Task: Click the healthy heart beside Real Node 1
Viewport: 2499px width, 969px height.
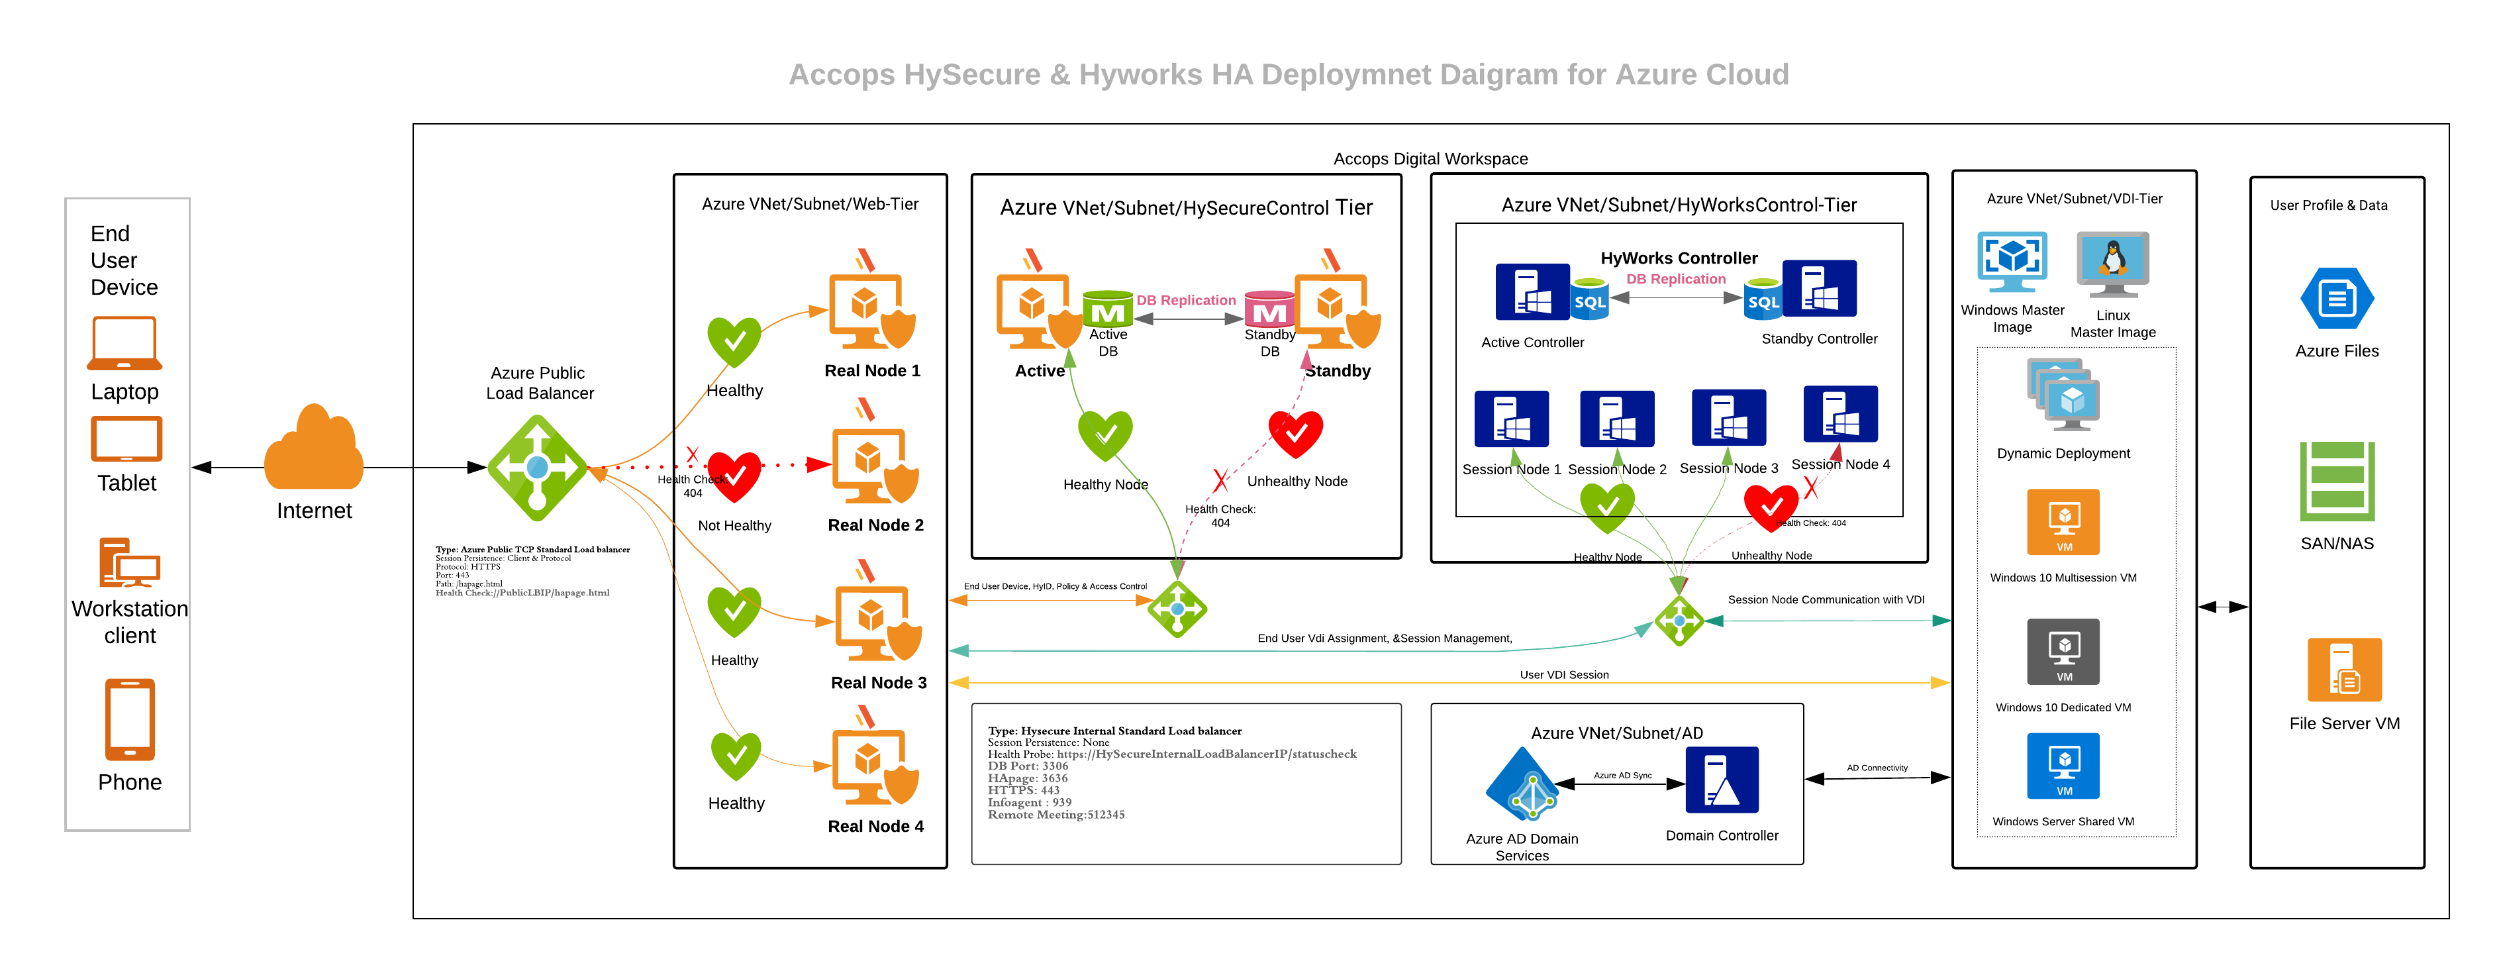Action: [734, 342]
